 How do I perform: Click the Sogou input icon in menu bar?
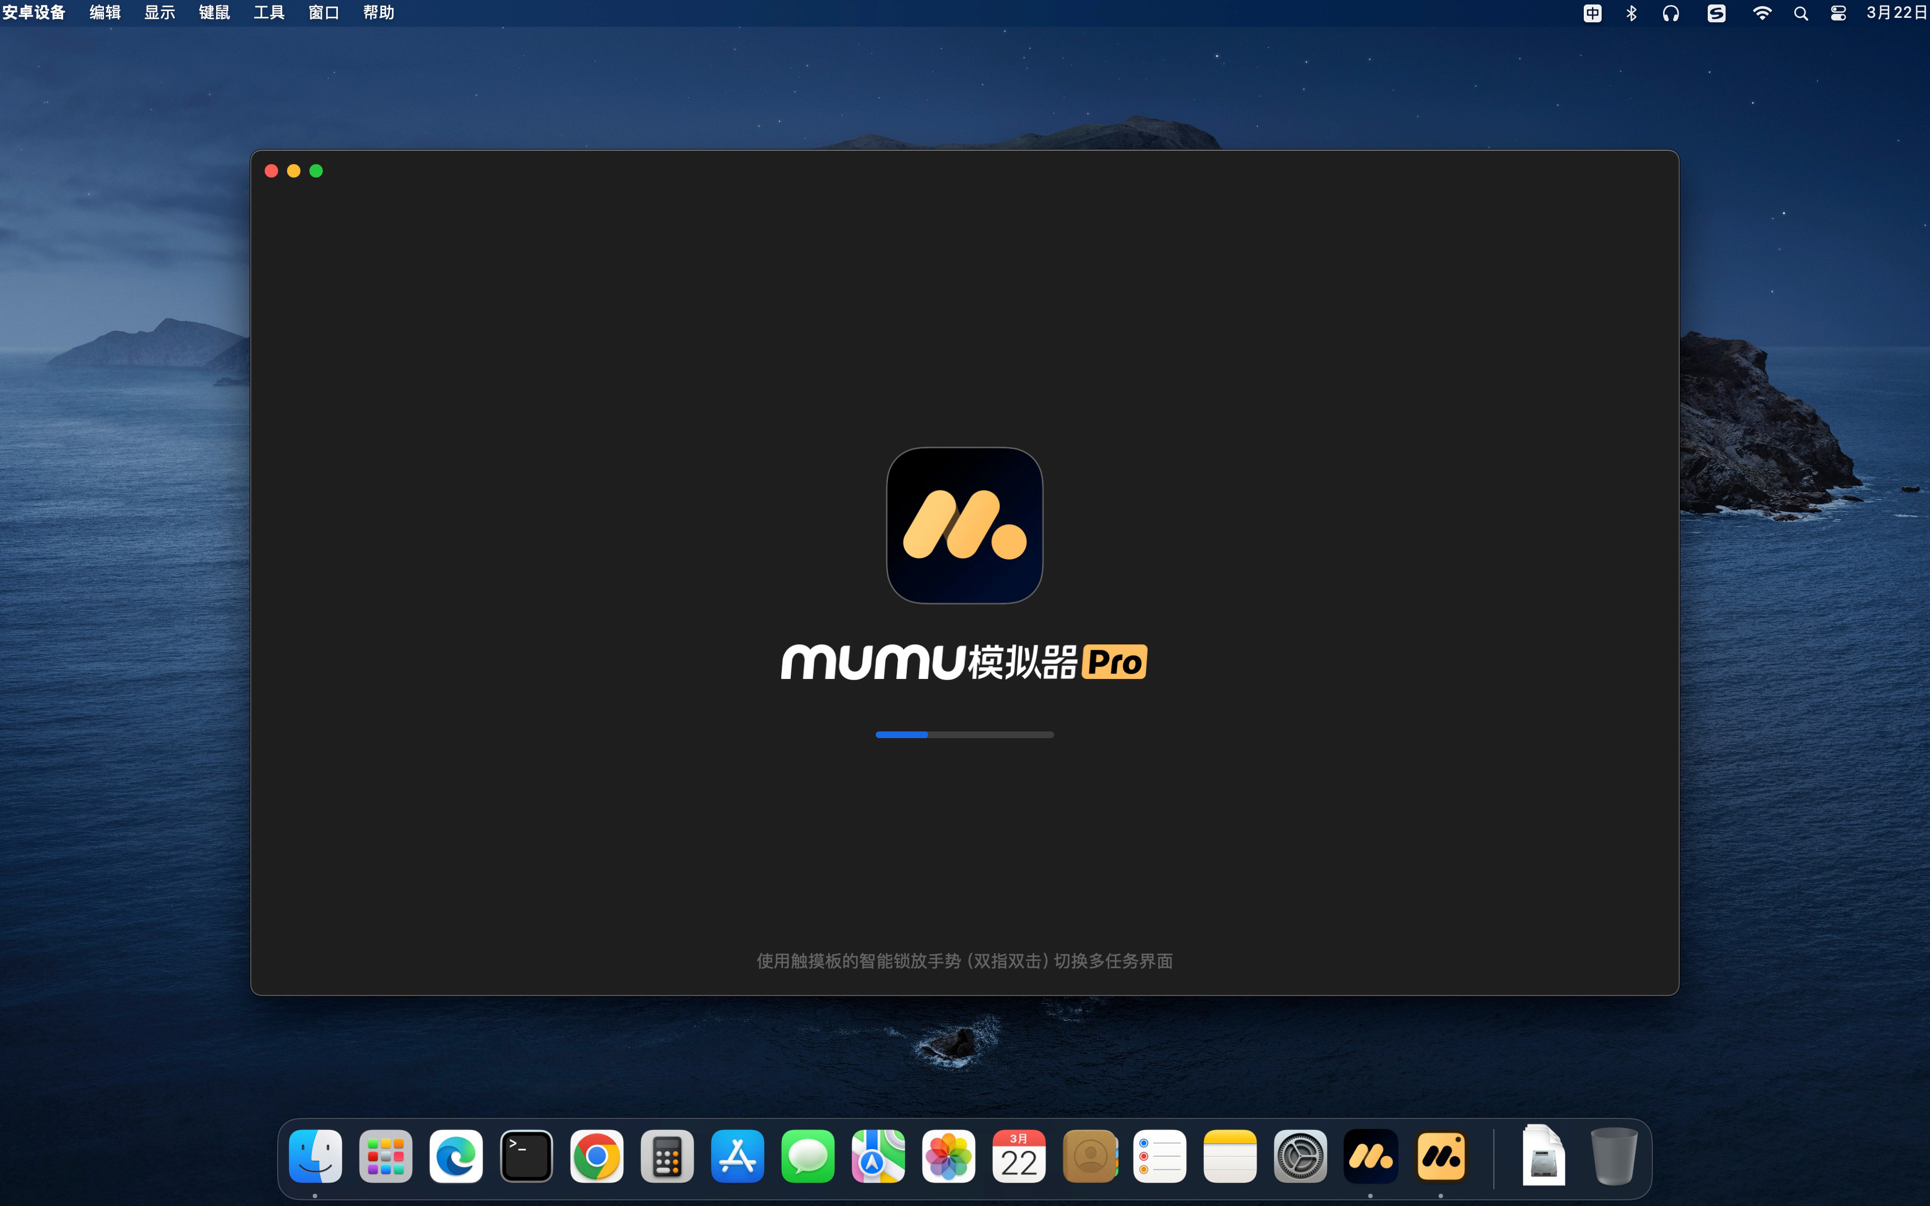(x=1716, y=13)
